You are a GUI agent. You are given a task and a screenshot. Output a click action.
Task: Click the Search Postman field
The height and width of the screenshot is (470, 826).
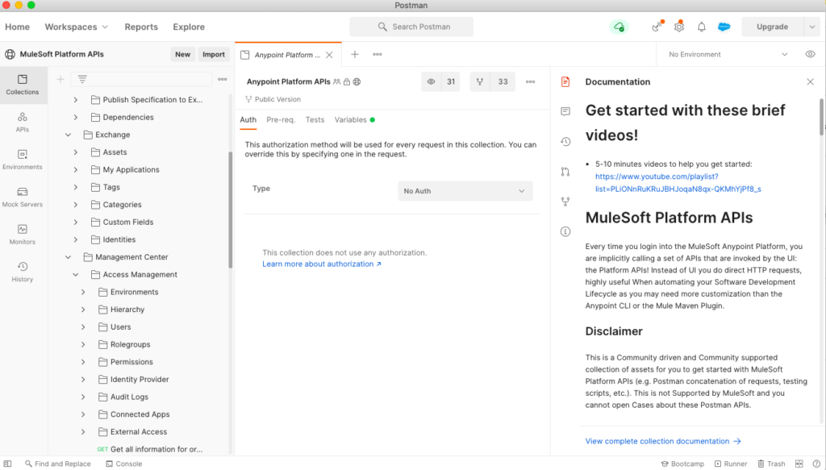click(x=411, y=27)
